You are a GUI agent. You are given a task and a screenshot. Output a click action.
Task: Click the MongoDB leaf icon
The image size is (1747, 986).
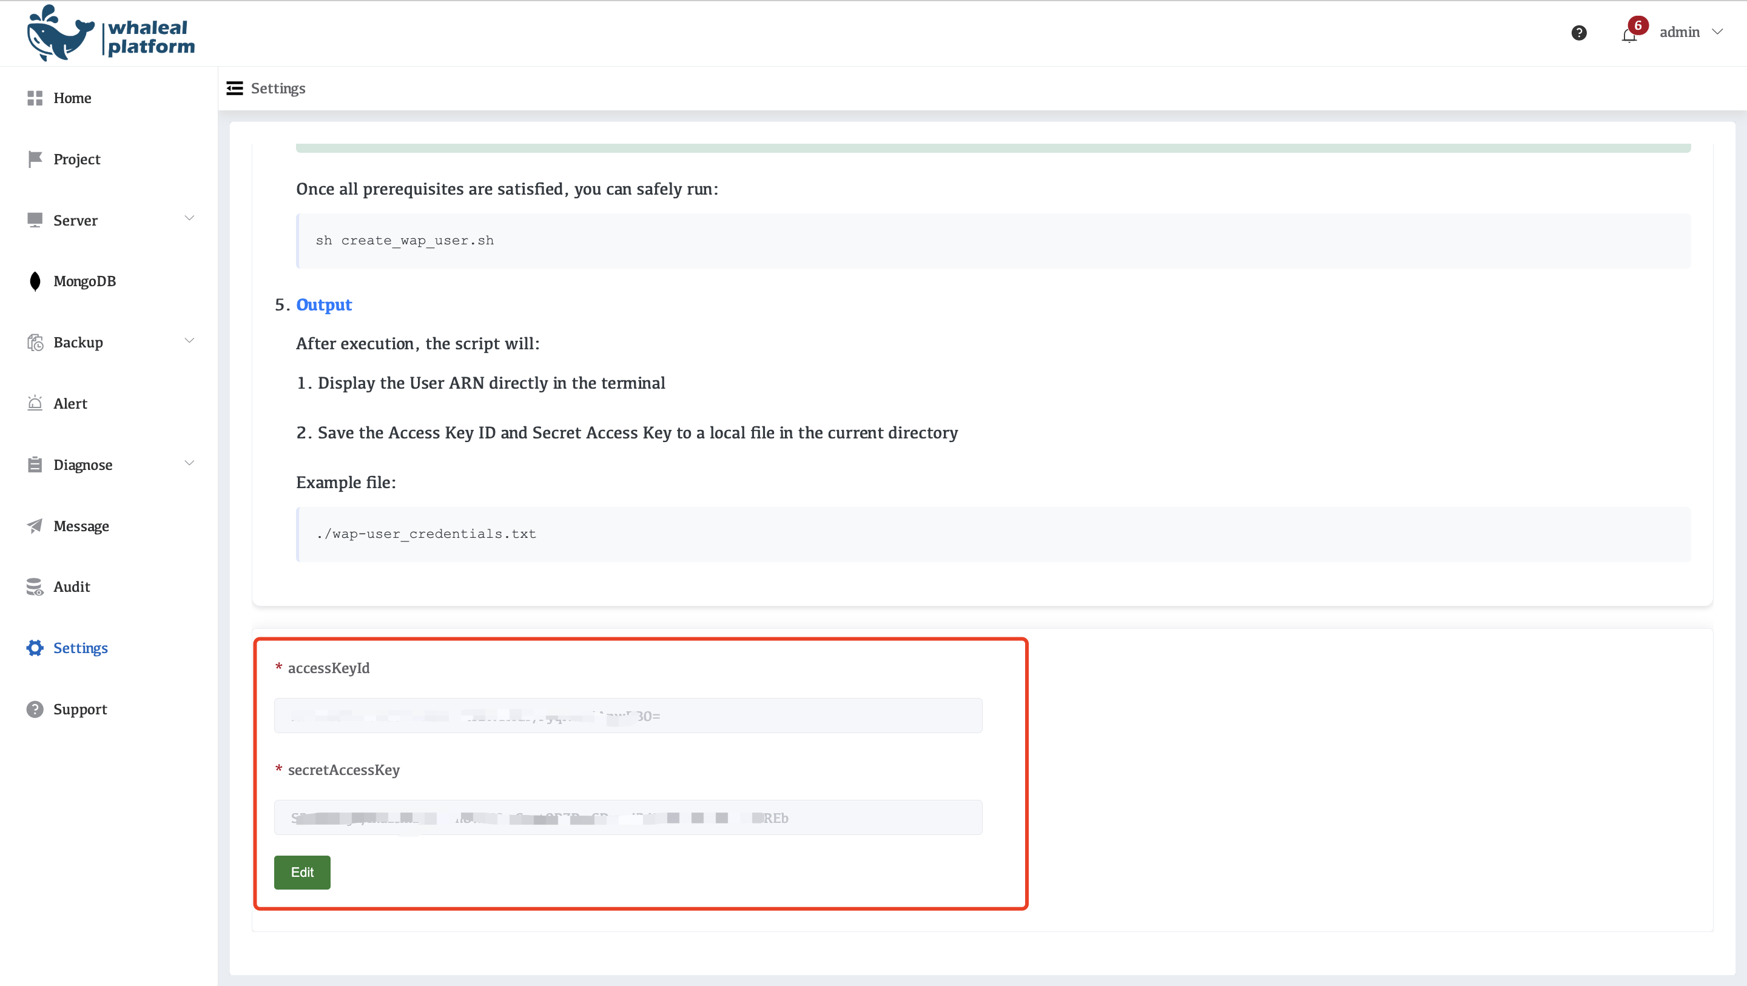pyautogui.click(x=35, y=281)
